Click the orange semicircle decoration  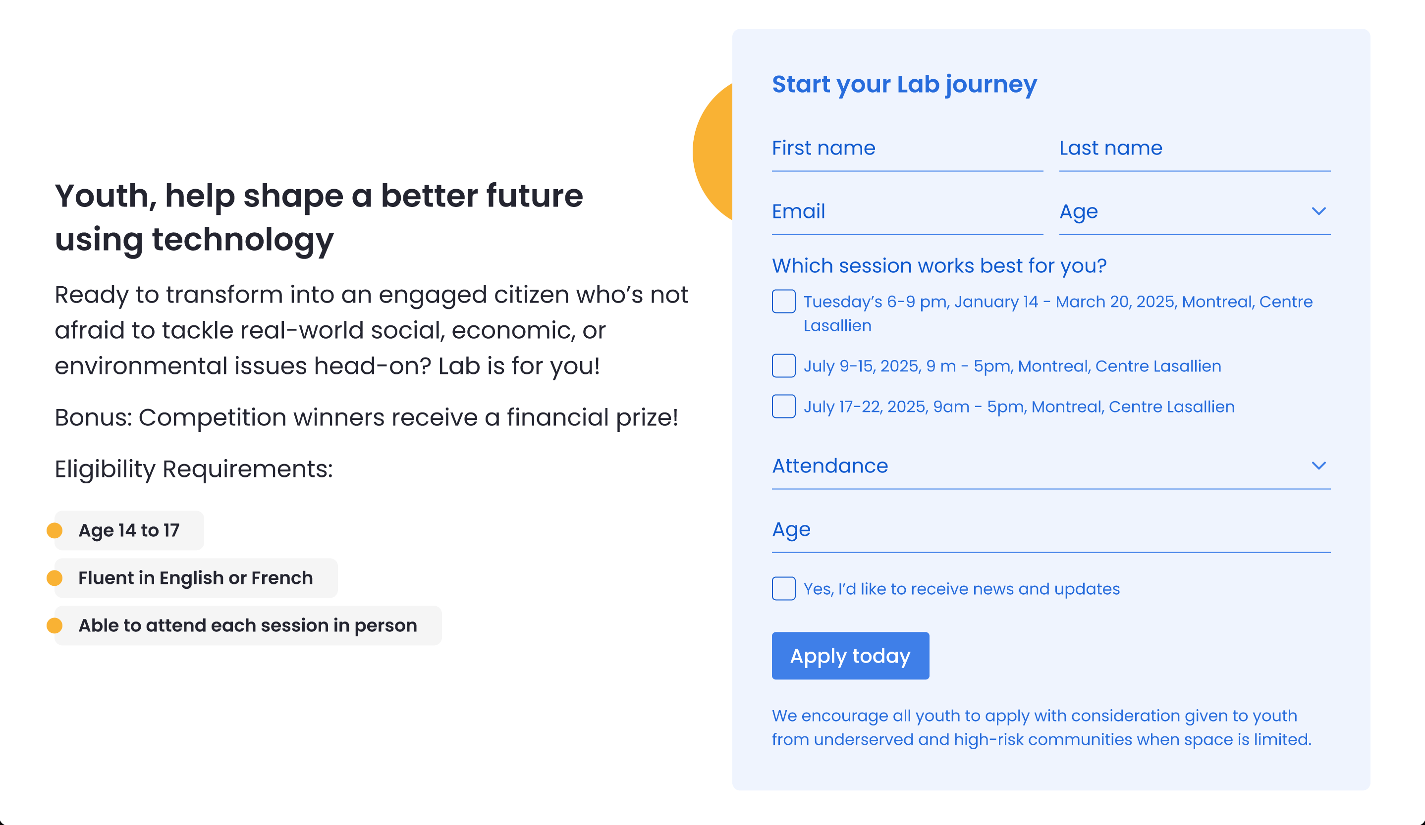click(x=712, y=152)
